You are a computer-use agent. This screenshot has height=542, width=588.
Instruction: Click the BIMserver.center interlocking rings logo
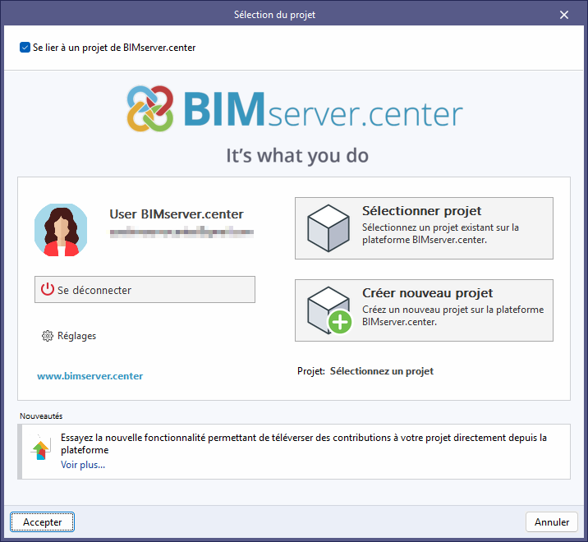(150, 108)
